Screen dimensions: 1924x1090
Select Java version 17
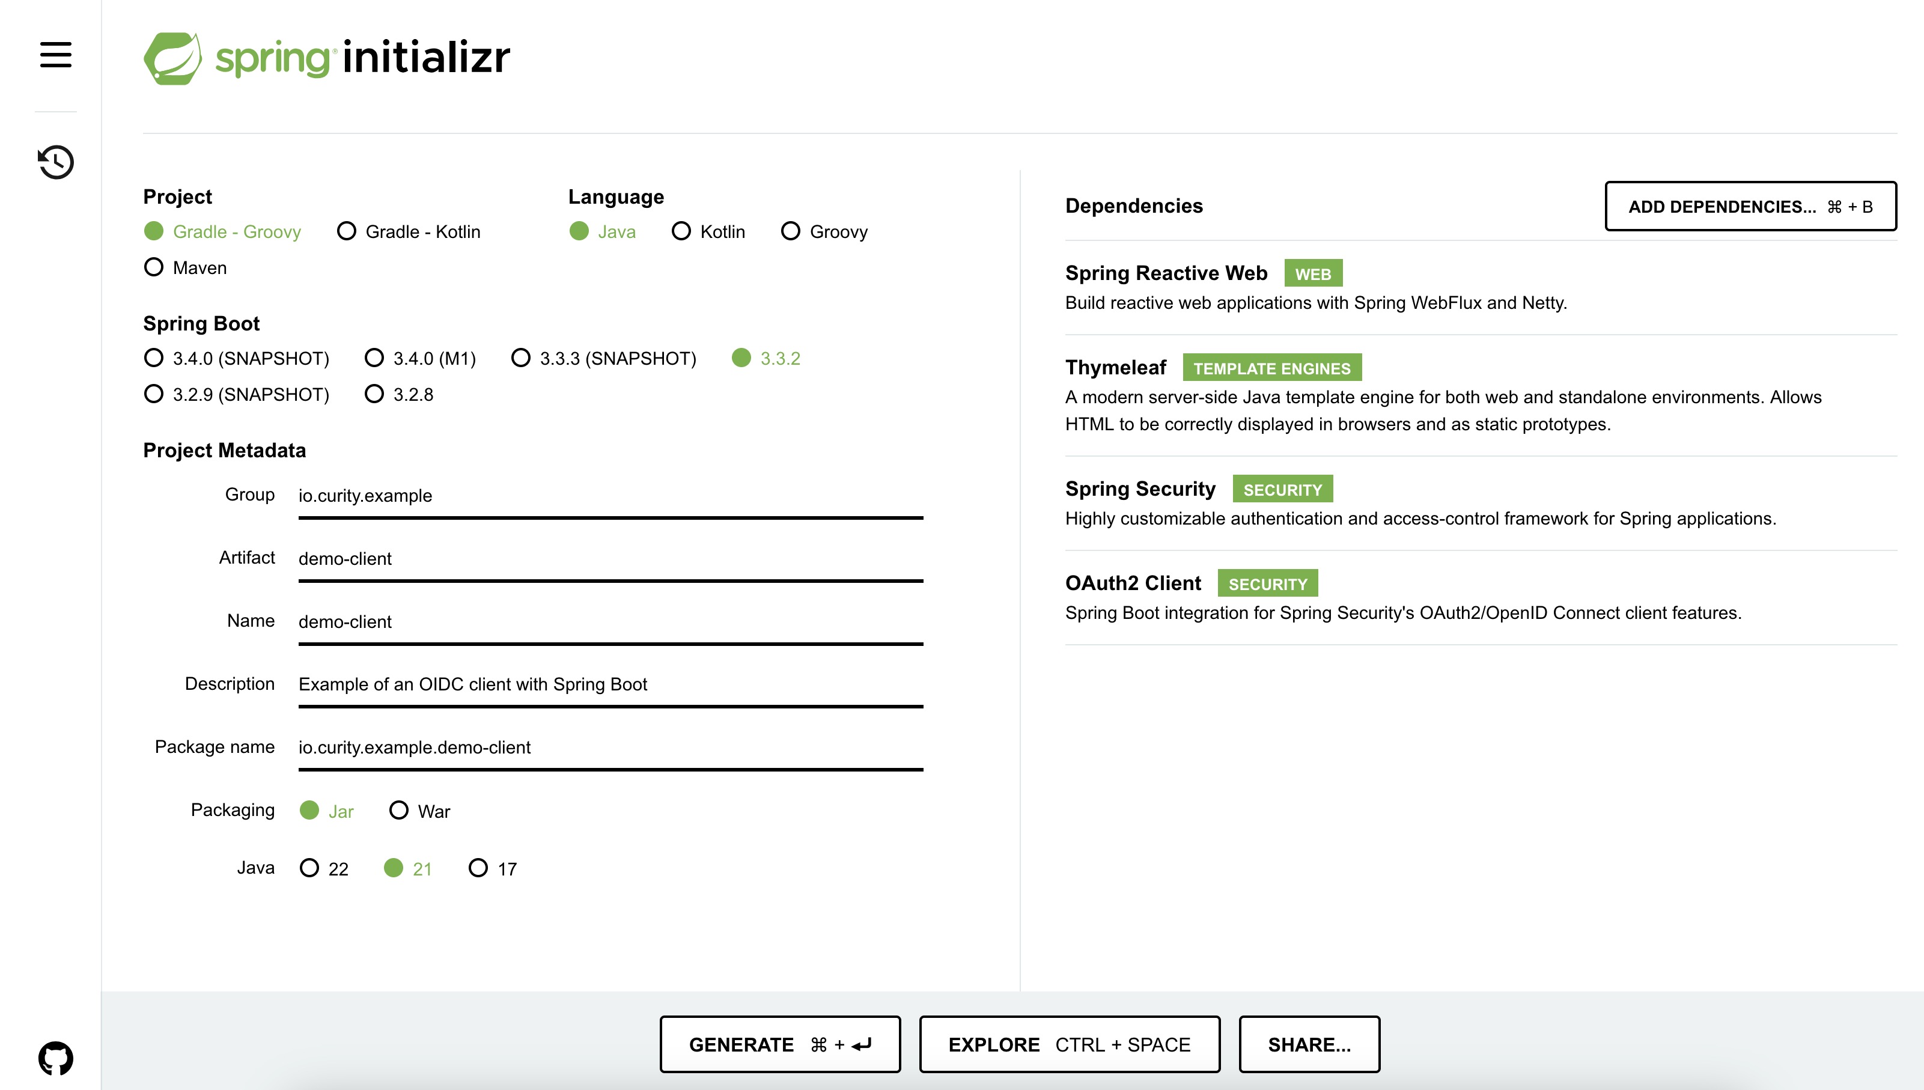coord(478,868)
